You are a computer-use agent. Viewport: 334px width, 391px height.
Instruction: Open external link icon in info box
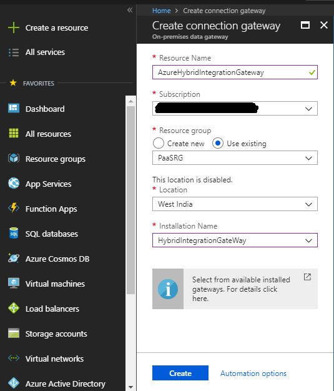(x=307, y=277)
